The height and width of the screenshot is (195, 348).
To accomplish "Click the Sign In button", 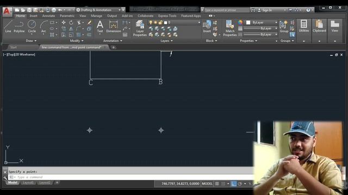I will 265,10.
